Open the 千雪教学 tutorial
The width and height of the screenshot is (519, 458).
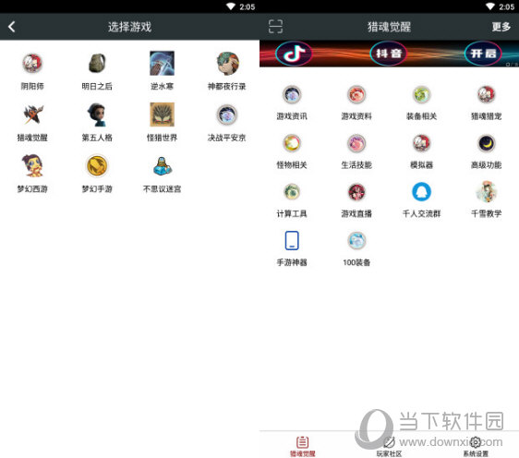487,192
